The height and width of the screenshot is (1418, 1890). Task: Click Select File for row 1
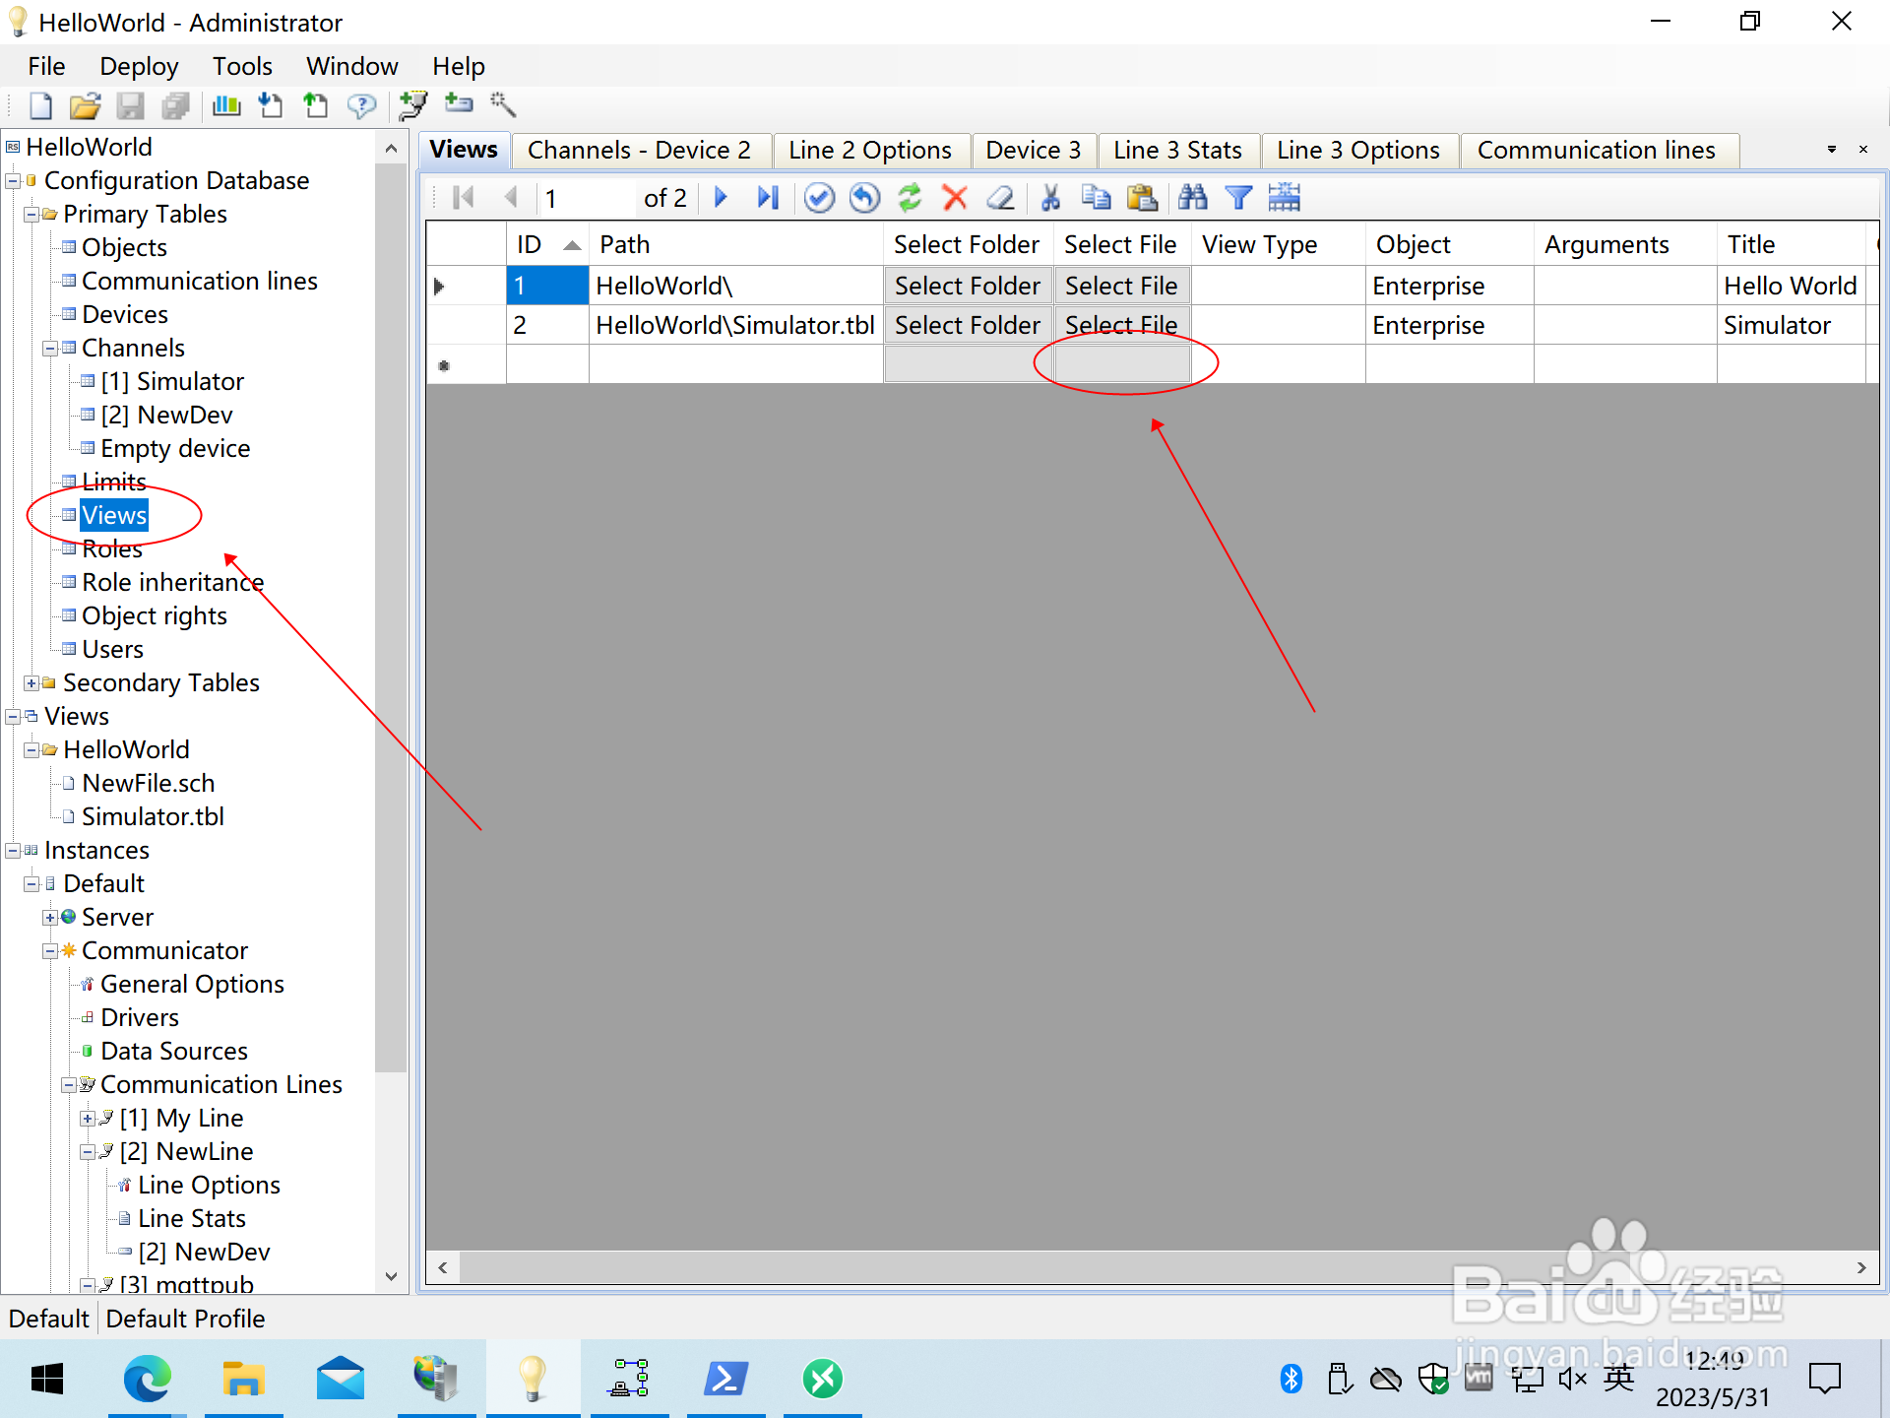coord(1120,285)
